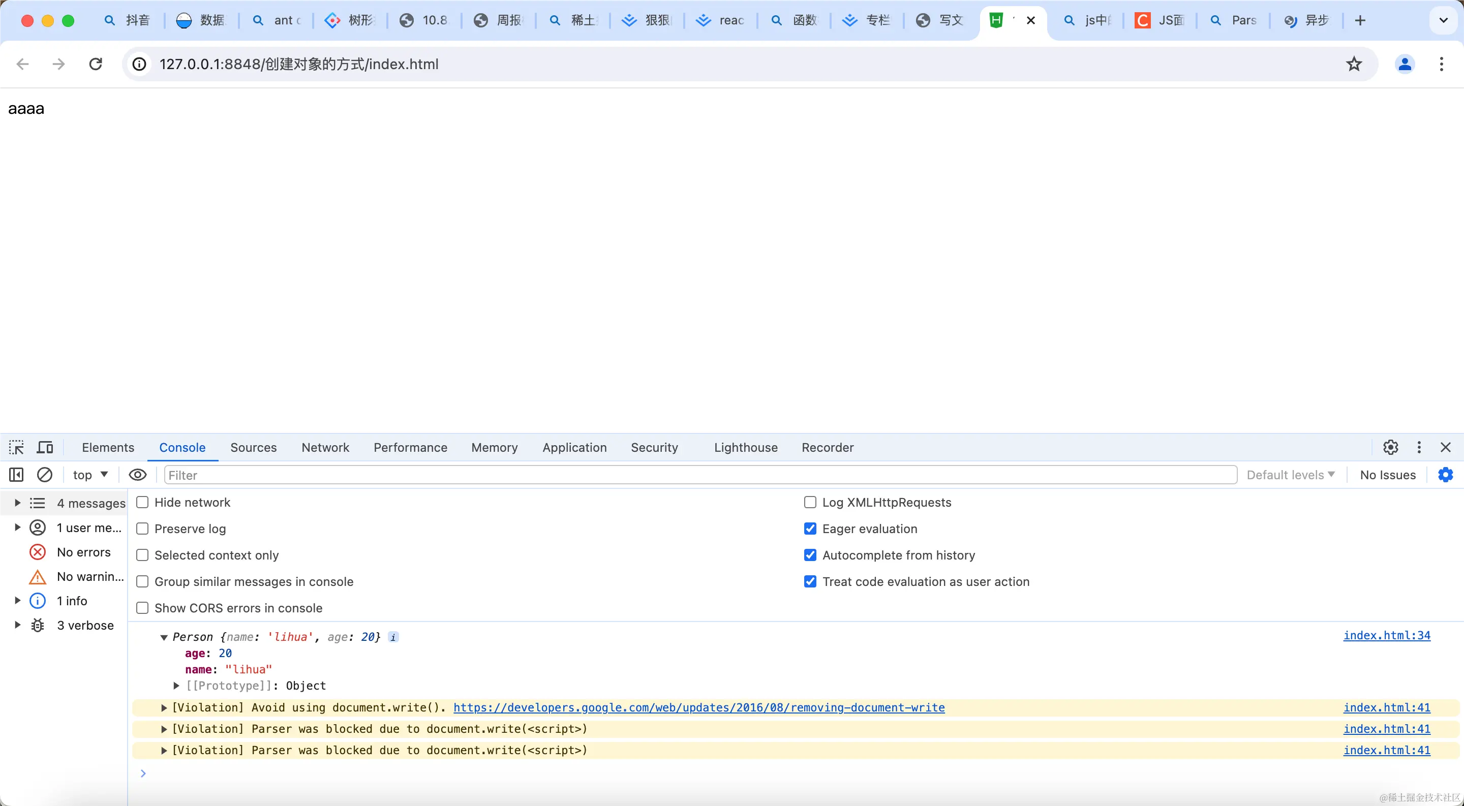Viewport: 1464px width, 806px height.
Task: Reload the page
Action: click(96, 64)
